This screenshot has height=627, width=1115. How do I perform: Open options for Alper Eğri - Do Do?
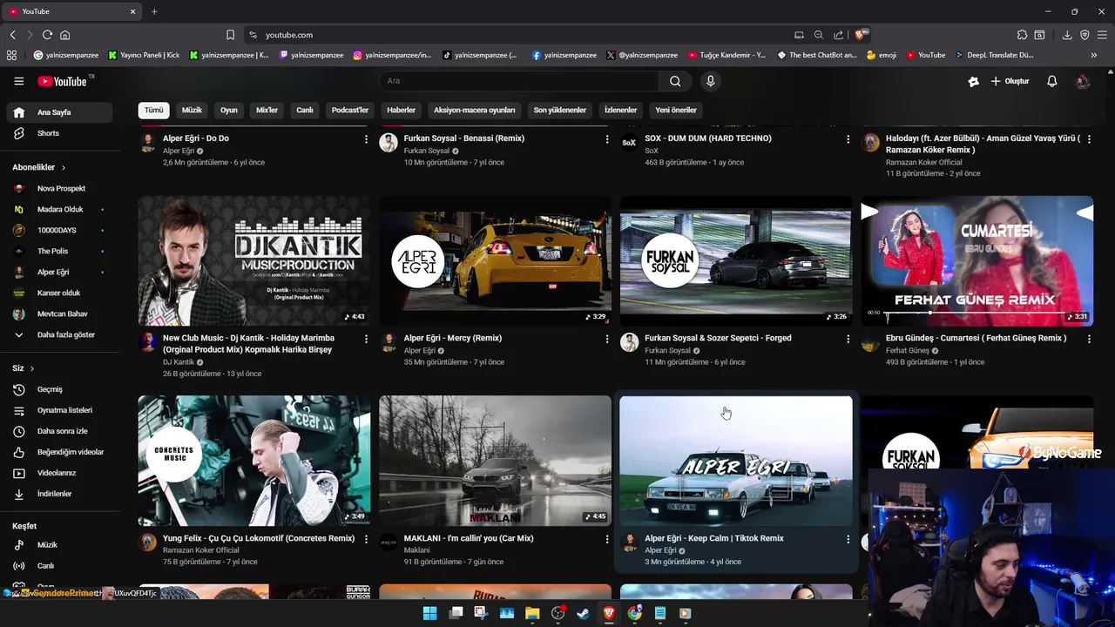[366, 139]
